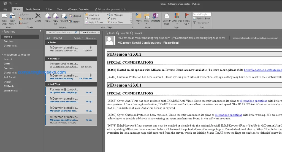Open Customize Quick Access Toolbar dropdown
The width and height of the screenshot is (282, 152).
pyautogui.click(x=16, y=3)
